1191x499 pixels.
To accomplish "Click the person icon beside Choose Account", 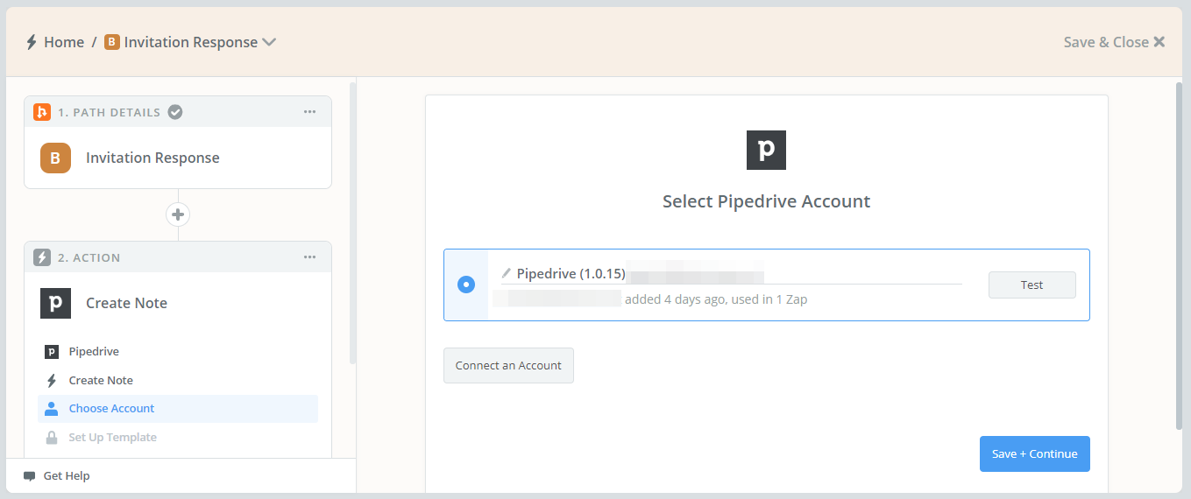I will (x=52, y=409).
